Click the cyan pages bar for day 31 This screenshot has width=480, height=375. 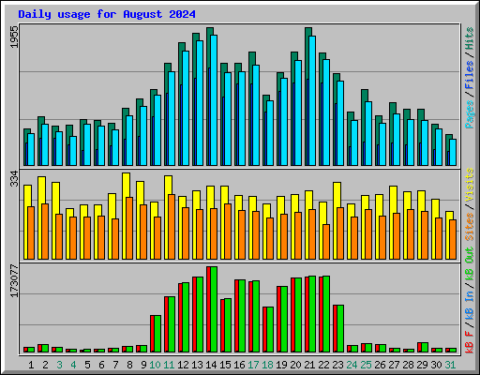(453, 152)
